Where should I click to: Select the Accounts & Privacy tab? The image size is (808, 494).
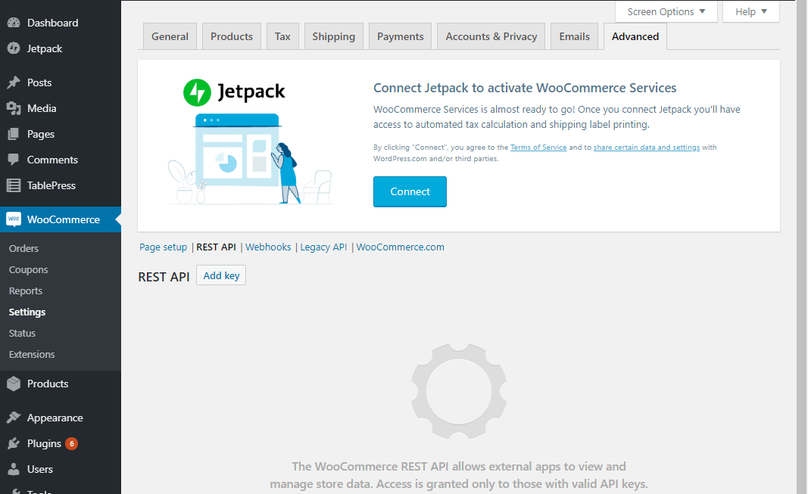[x=491, y=36]
